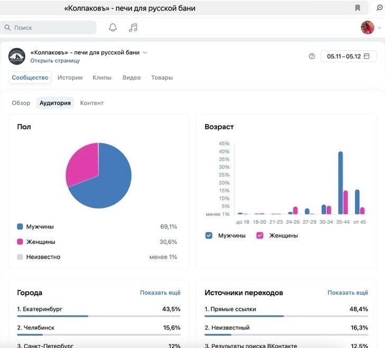Follow the Открыть страницу link
Image resolution: width=385 pixels, height=348 pixels.
(55, 61)
